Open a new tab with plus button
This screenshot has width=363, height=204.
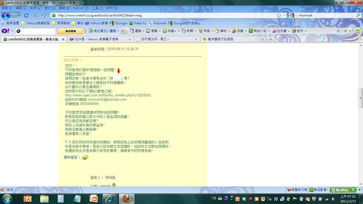[x=271, y=39]
